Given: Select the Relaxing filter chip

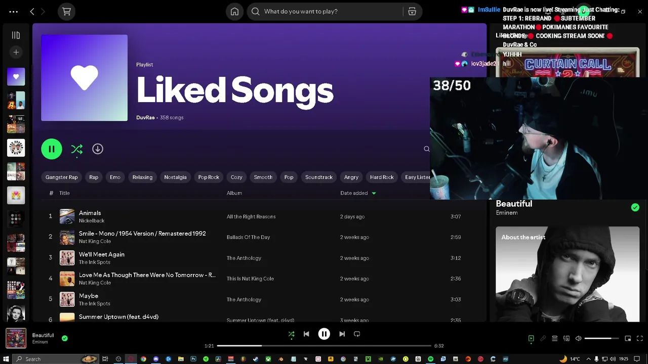Looking at the screenshot, I should (142, 177).
